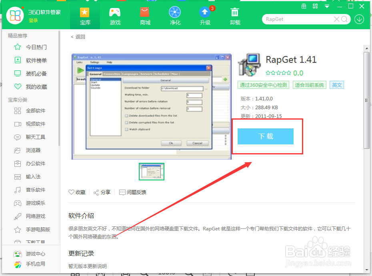Click the 网络游戏 sword icon
This screenshot has width=372, height=276.
click(18, 216)
